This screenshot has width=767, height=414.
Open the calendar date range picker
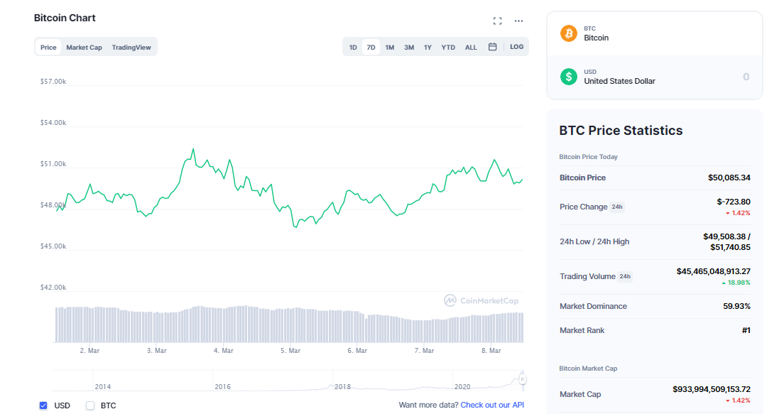coord(492,47)
